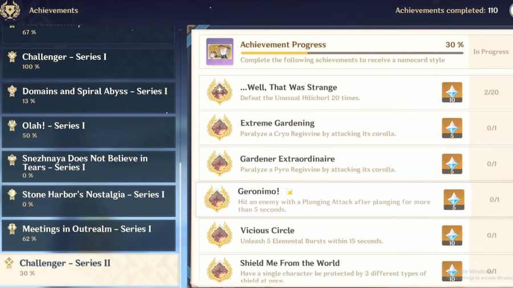Open Domains and Spiral Abyss – Series I
Image resolution: width=513 pixels, height=288 pixels.
(88, 97)
